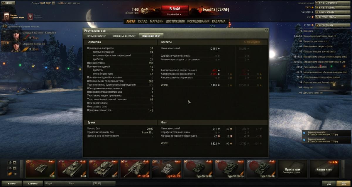Click the crew accelerated training icon
The width and height of the screenshot is (352, 187).
click(5, 26)
